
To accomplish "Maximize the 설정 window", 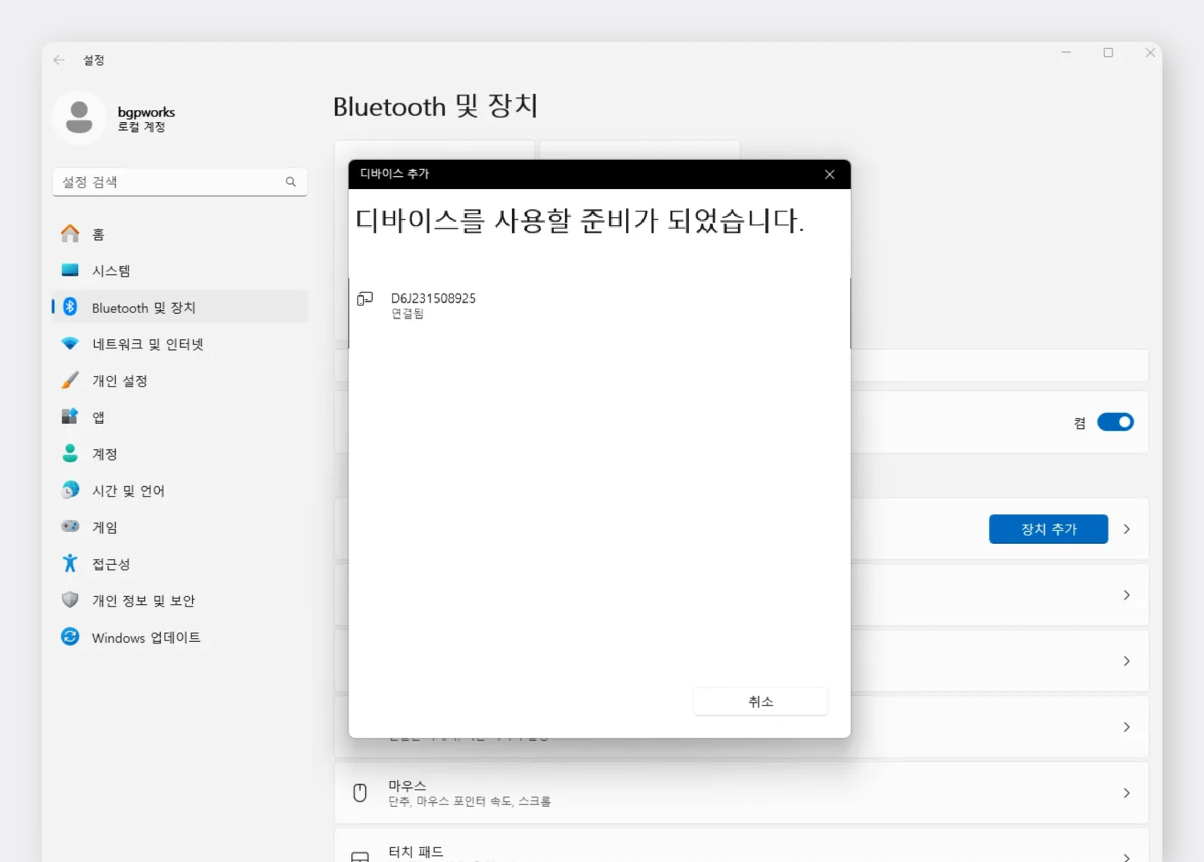I will [x=1108, y=53].
